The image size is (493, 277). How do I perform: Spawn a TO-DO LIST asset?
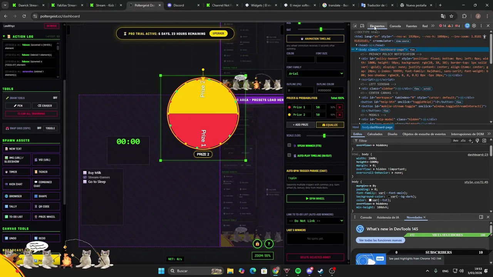[x=17, y=217]
